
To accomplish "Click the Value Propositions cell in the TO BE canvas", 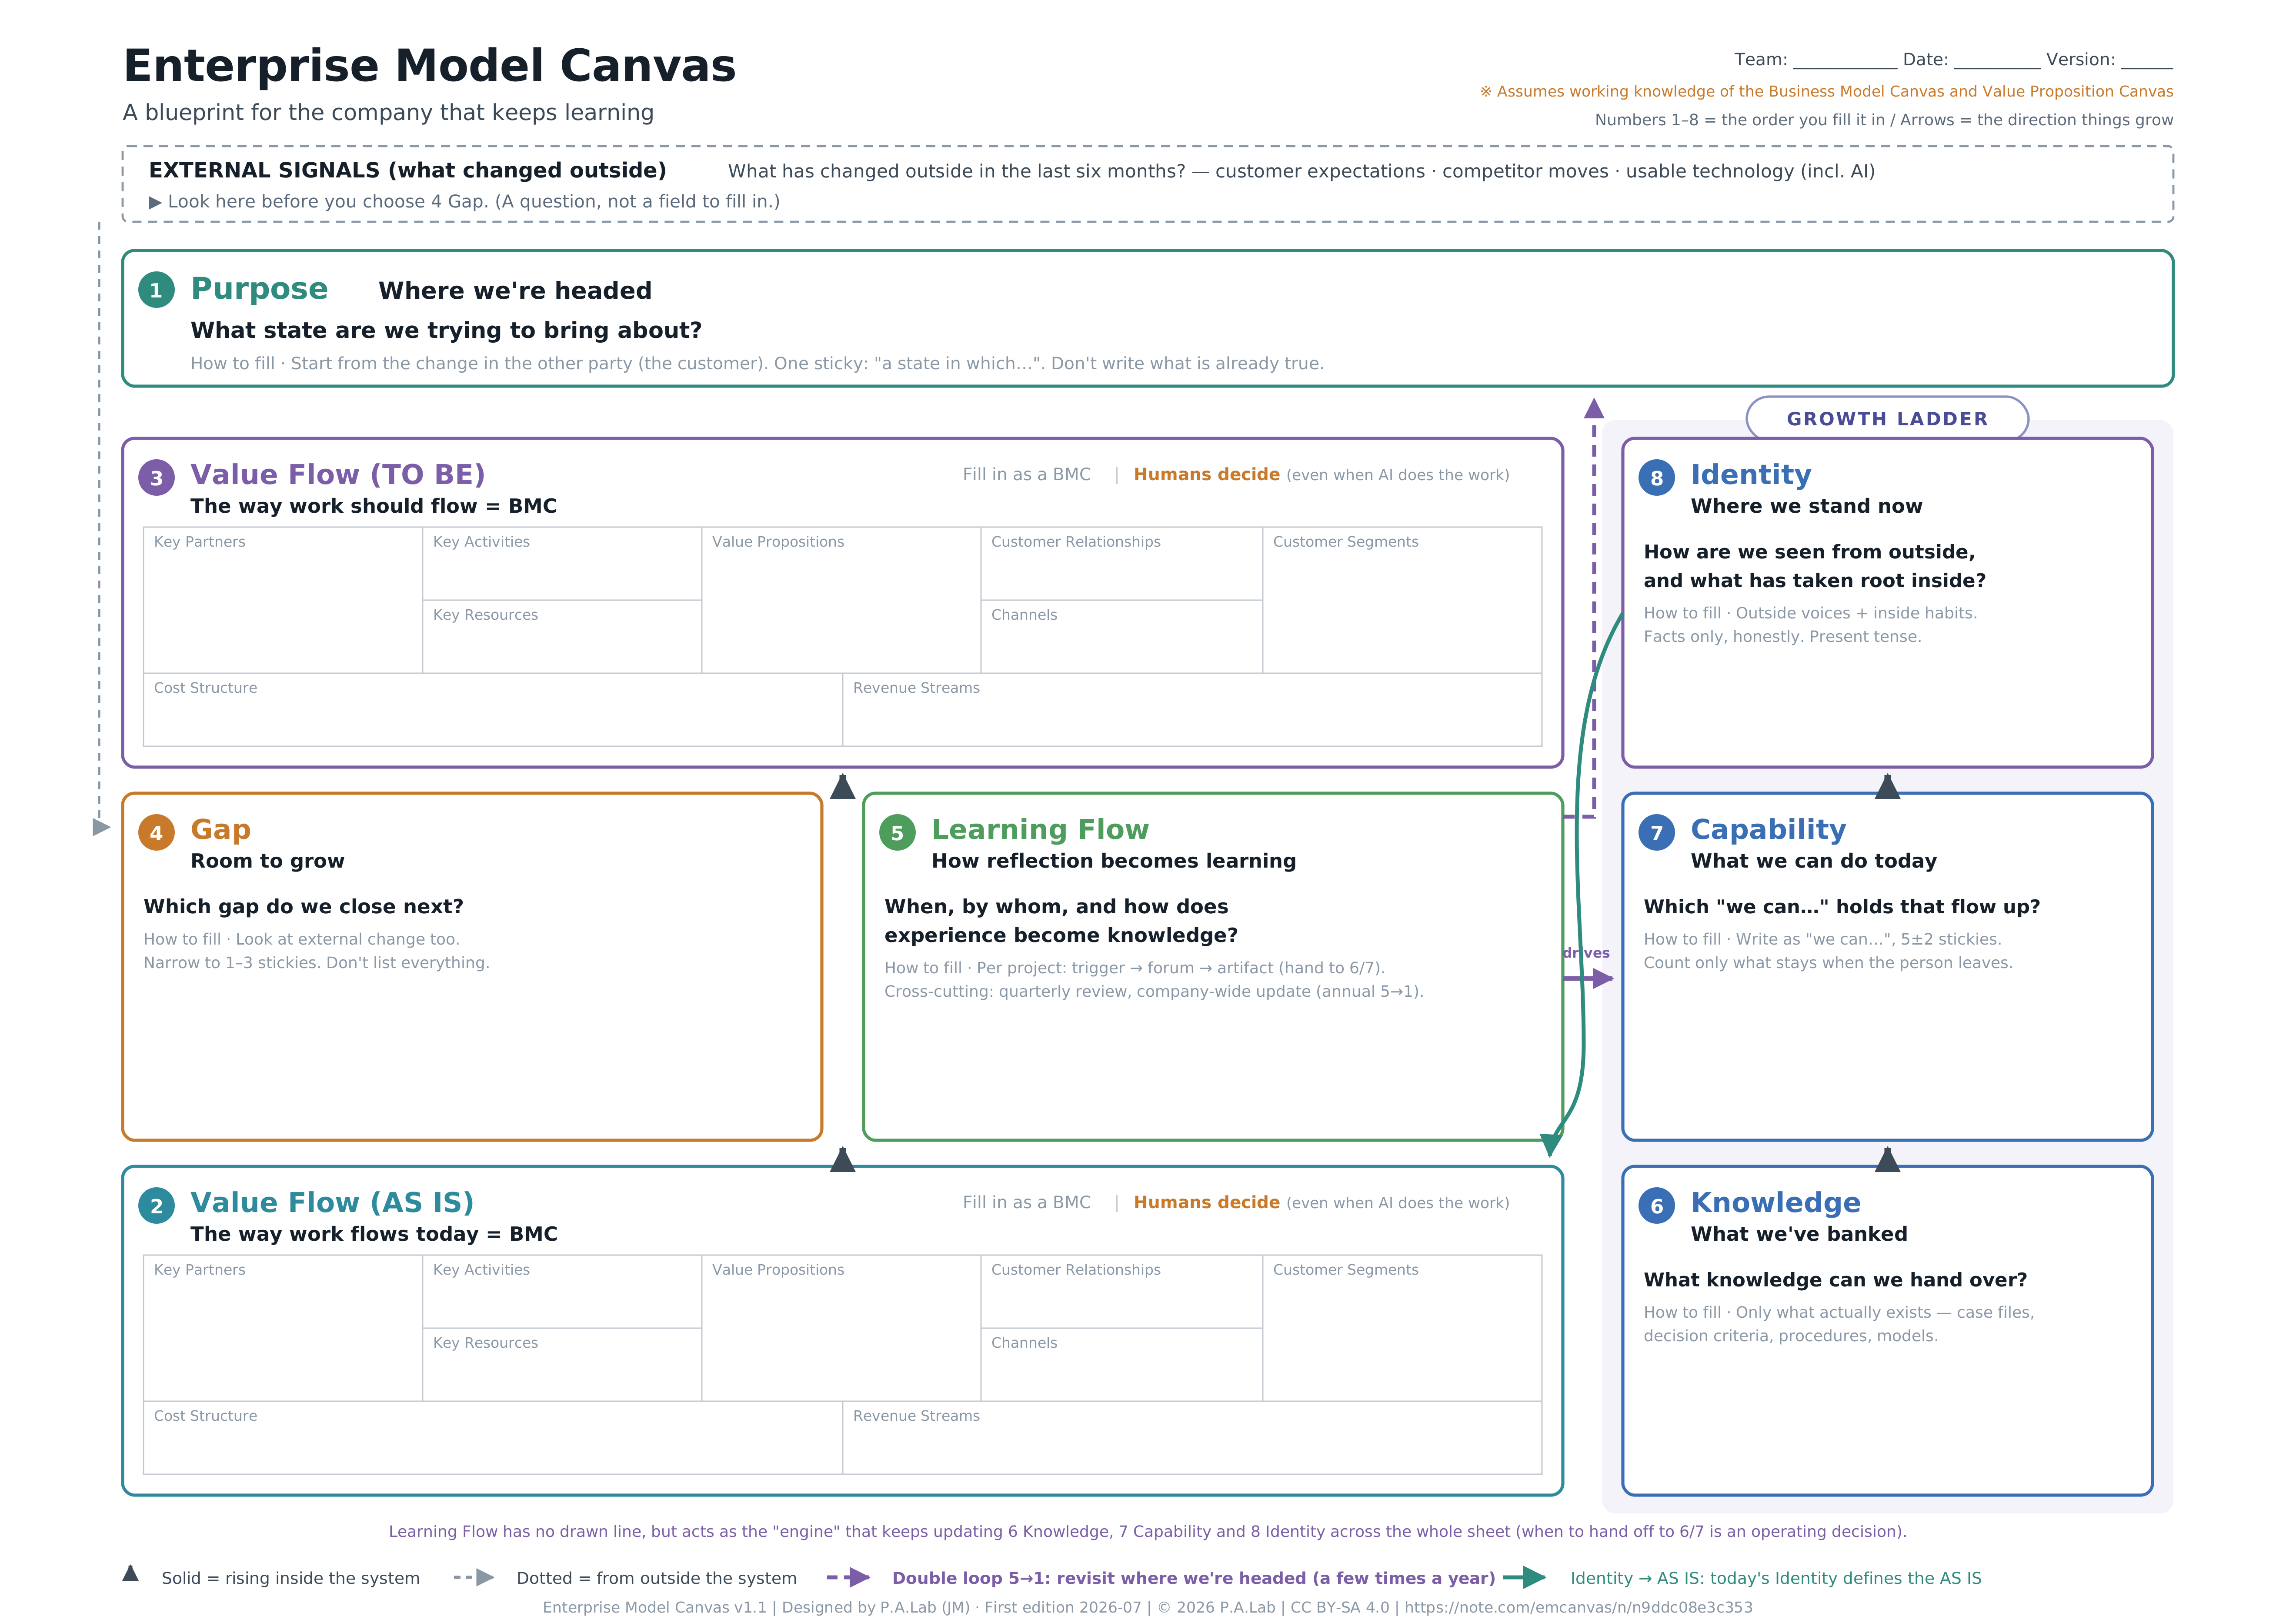I will pyautogui.click(x=841, y=600).
